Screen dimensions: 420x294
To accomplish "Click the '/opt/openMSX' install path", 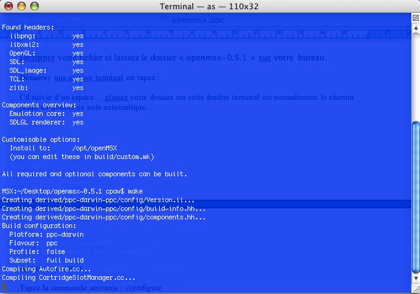I will click(x=94, y=148).
